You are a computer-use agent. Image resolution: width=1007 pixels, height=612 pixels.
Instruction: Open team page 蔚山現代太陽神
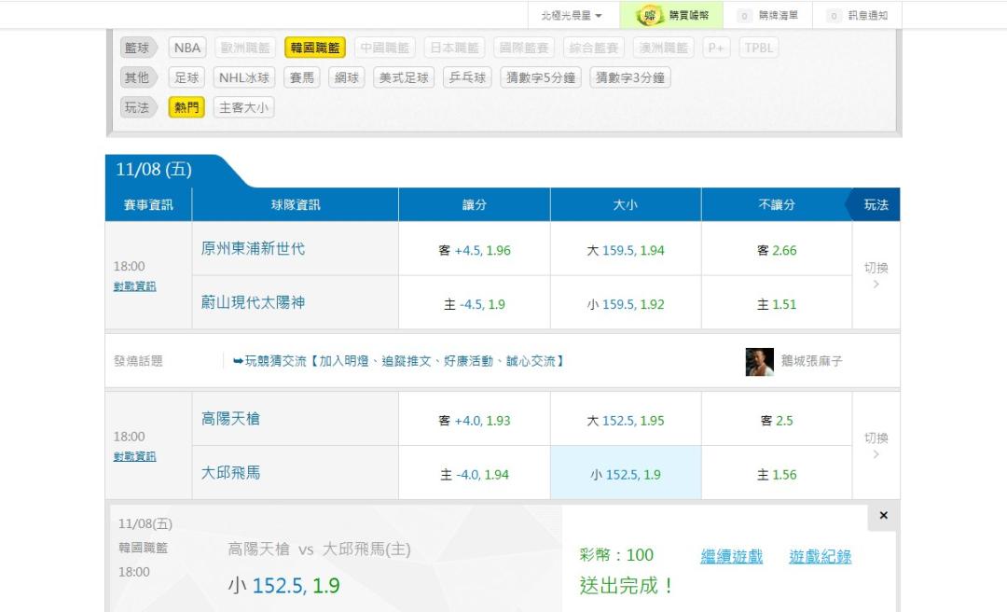coord(253,303)
